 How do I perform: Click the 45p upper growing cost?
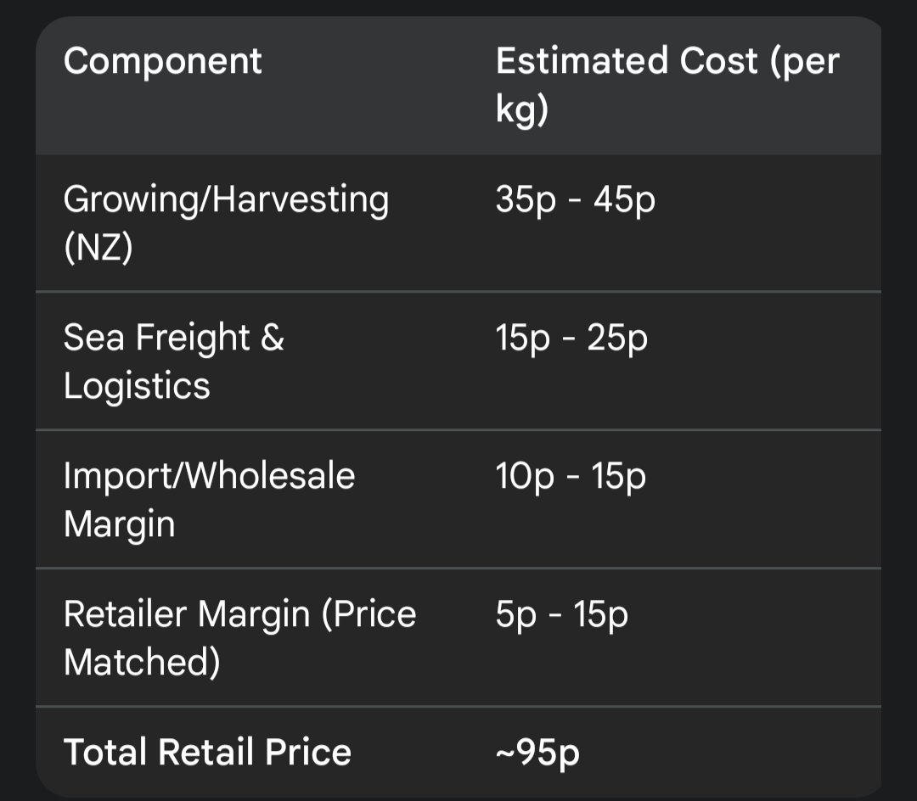[625, 200]
